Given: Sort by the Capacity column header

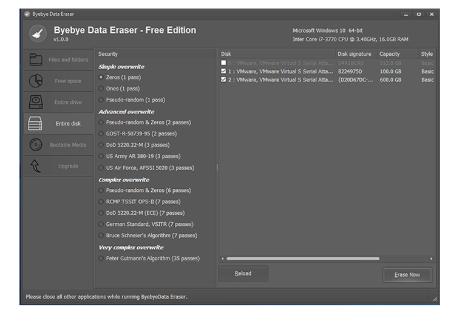Looking at the screenshot, I should pyautogui.click(x=398, y=54).
